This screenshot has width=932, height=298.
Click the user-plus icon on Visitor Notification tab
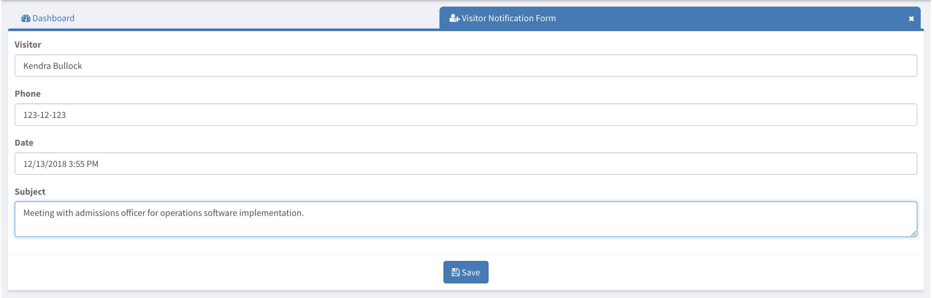pos(454,19)
